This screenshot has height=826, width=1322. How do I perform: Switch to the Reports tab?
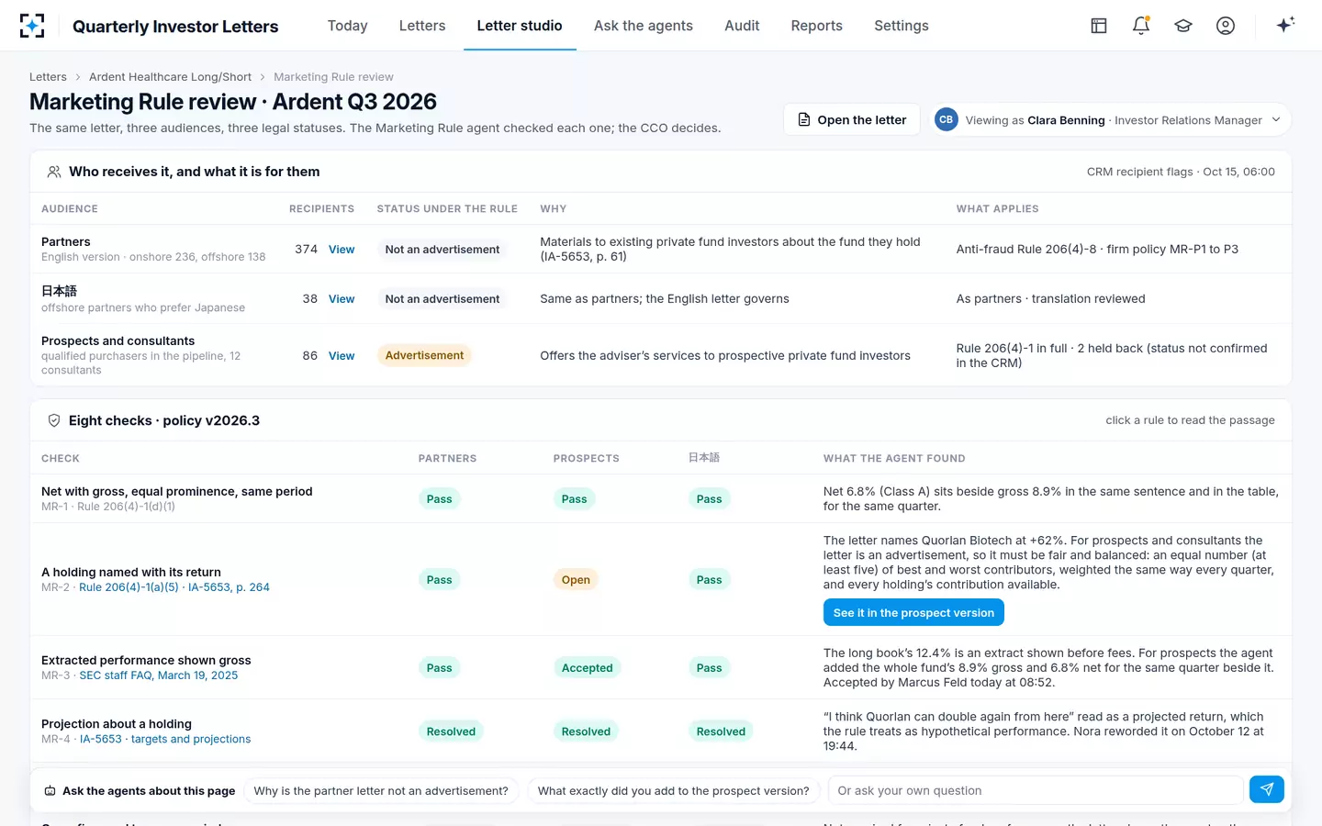[x=817, y=26]
